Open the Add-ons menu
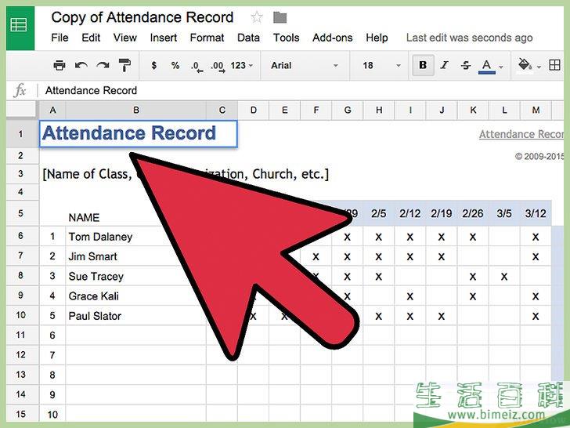The height and width of the screenshot is (428, 570). coord(332,38)
